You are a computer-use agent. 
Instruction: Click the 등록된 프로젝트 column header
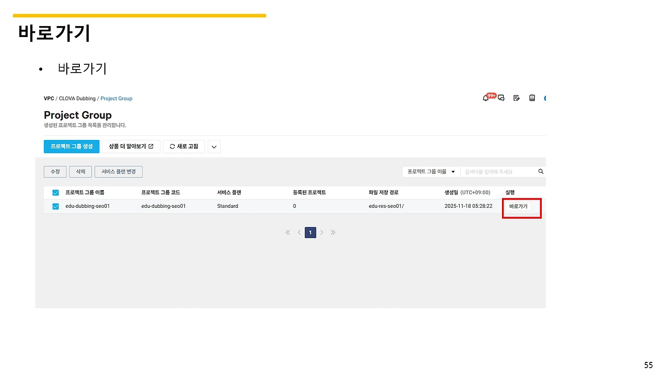(x=309, y=193)
